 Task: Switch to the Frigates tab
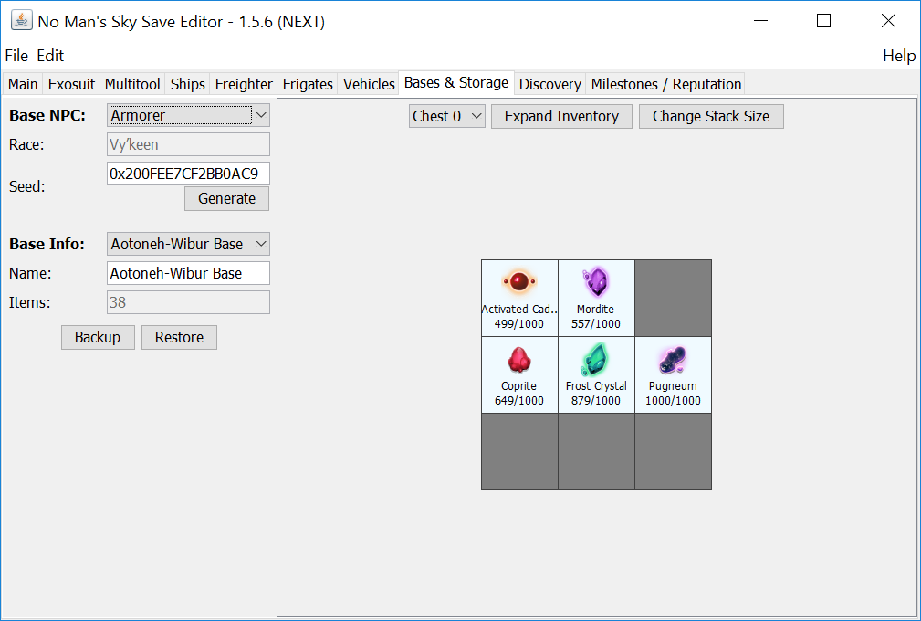pyautogui.click(x=308, y=84)
